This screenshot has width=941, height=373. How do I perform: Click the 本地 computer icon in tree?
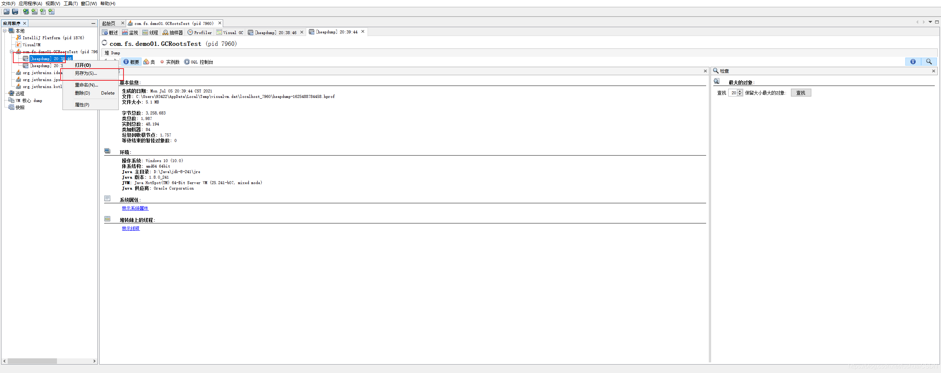click(x=11, y=31)
